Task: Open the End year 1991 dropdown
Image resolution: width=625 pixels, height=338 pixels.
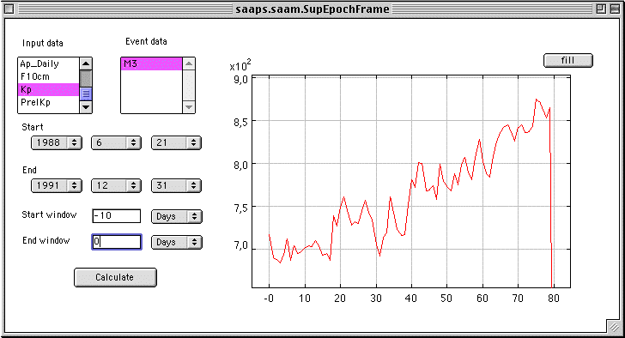Action: tap(57, 185)
